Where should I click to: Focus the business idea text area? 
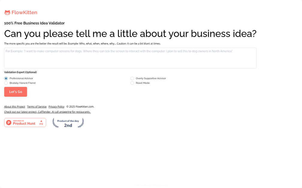click(x=130, y=58)
